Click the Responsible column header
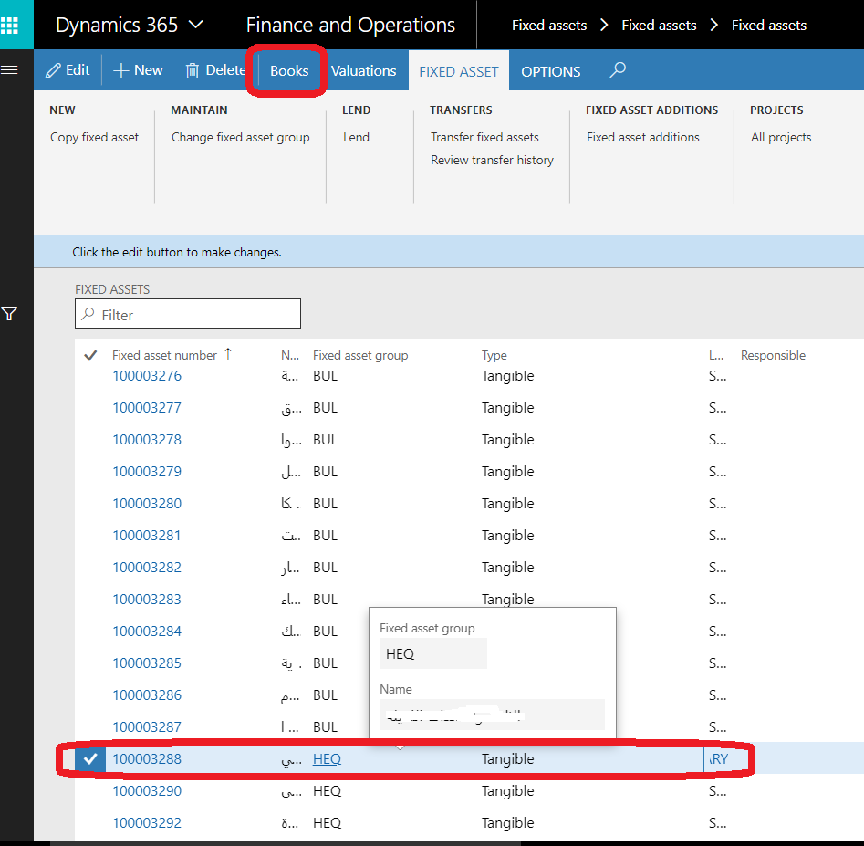This screenshot has width=864, height=846. pos(773,356)
